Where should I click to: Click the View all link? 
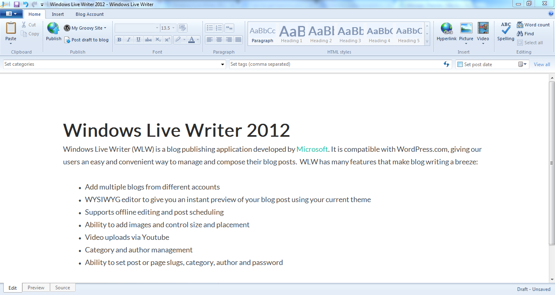click(542, 64)
